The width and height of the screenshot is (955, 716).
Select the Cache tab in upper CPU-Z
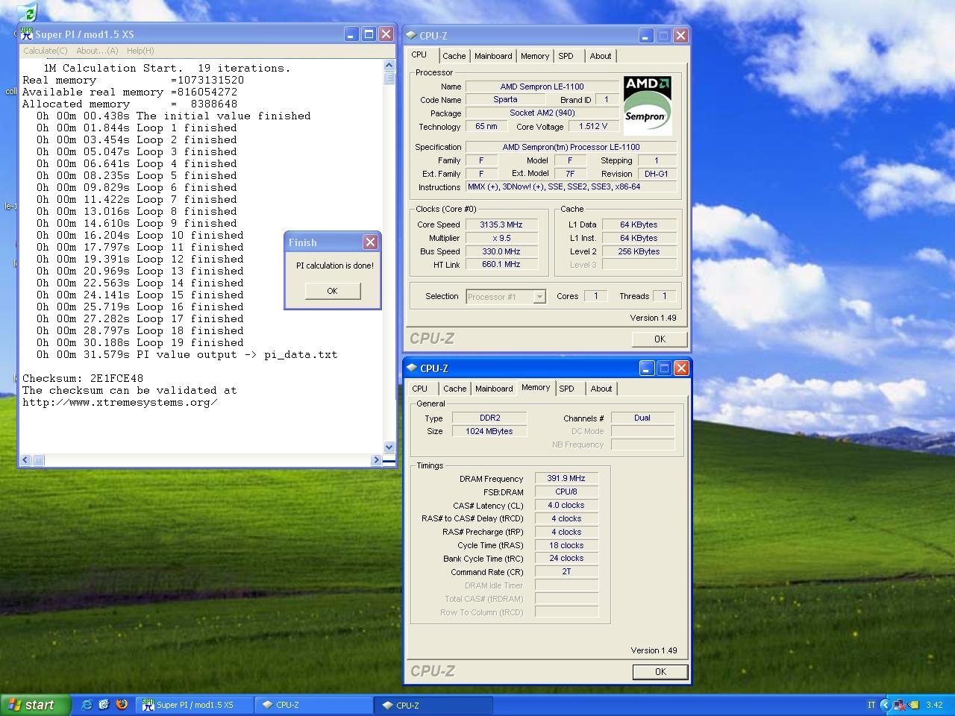coord(454,56)
